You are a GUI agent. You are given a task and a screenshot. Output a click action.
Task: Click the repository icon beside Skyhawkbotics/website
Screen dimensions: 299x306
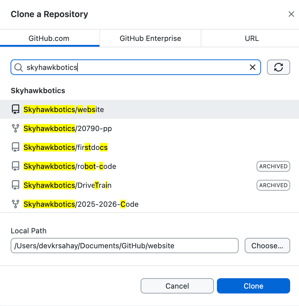pos(15,109)
